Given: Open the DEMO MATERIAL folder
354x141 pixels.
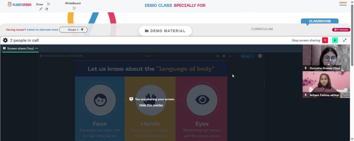Looking at the screenshot, I should pyautogui.click(x=165, y=31).
